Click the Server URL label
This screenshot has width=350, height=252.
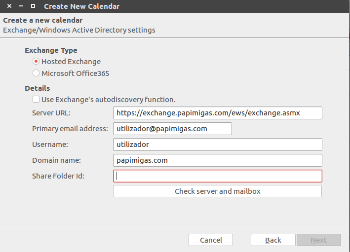(x=51, y=113)
